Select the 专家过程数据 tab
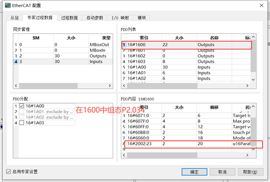This screenshot has width=270, height=182. pyautogui.click(x=40, y=18)
